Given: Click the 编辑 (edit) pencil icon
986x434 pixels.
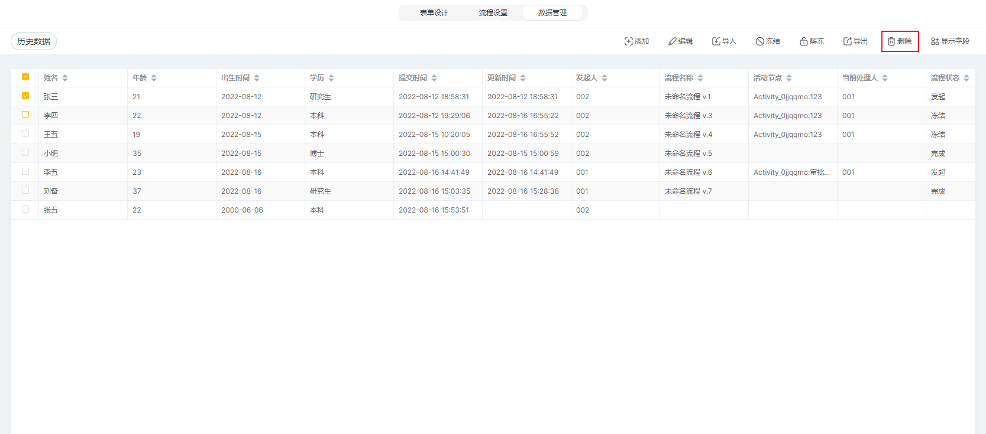Looking at the screenshot, I should pos(672,41).
